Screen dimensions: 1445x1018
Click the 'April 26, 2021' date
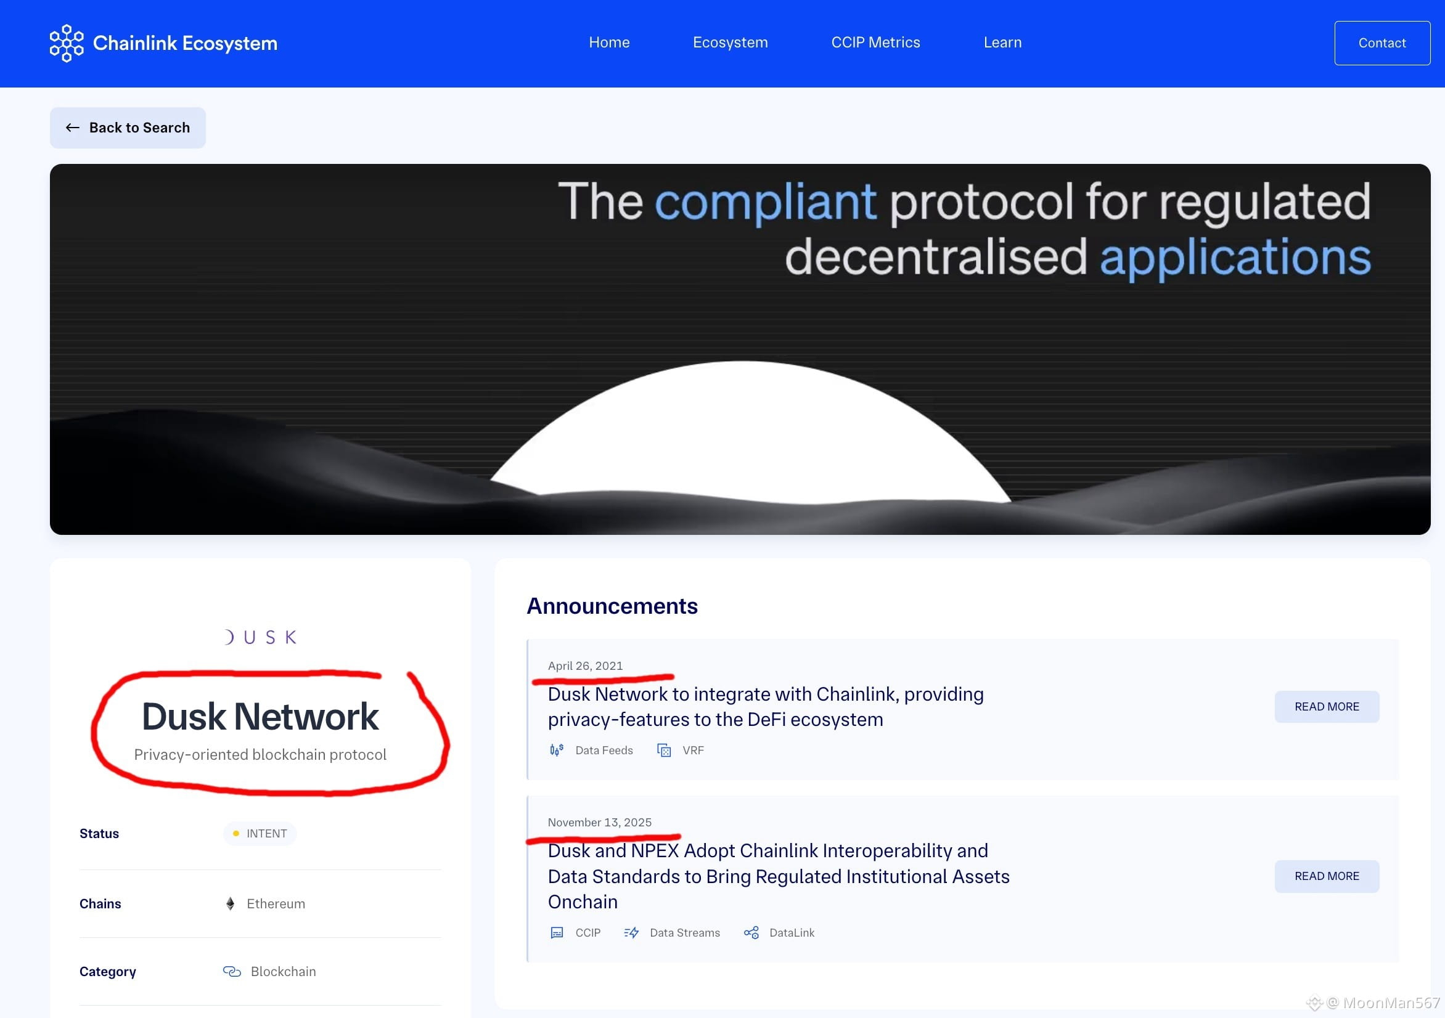pos(585,666)
